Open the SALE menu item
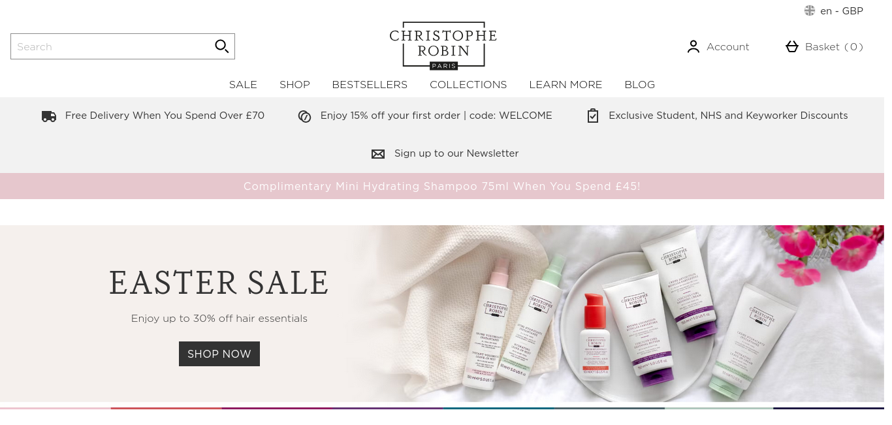 click(243, 85)
